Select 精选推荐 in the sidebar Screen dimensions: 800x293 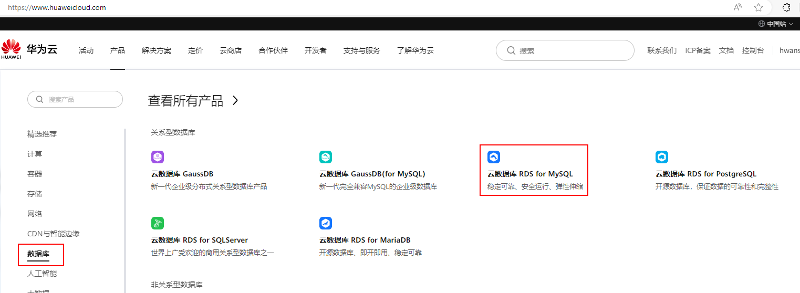coord(42,134)
